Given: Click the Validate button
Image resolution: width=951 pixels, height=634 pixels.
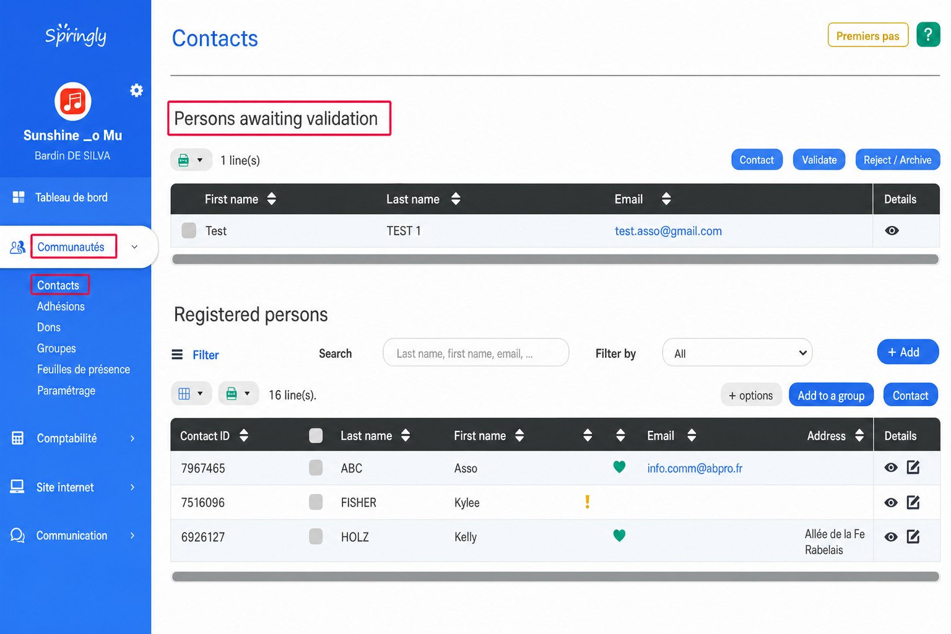Looking at the screenshot, I should click(819, 160).
